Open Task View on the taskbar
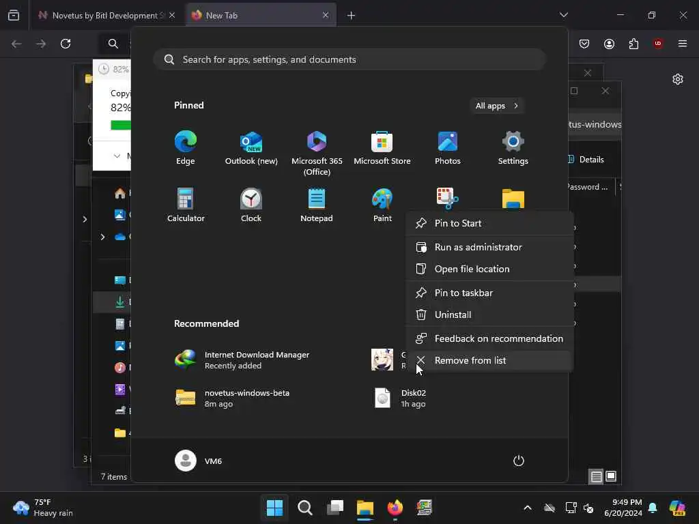699x524 pixels. [334, 508]
